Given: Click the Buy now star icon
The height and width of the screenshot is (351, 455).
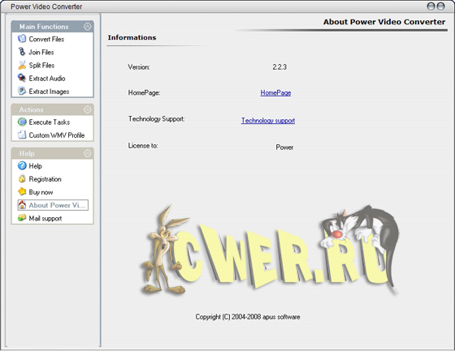Looking at the screenshot, I should [22, 192].
